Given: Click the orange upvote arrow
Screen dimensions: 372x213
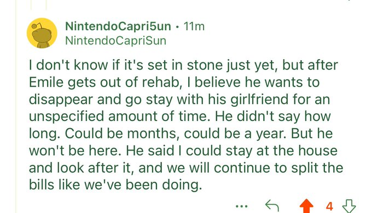Looking at the screenshot, I should tap(306, 206).
